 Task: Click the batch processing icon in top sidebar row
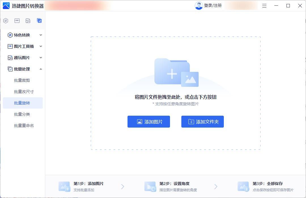click(39, 21)
